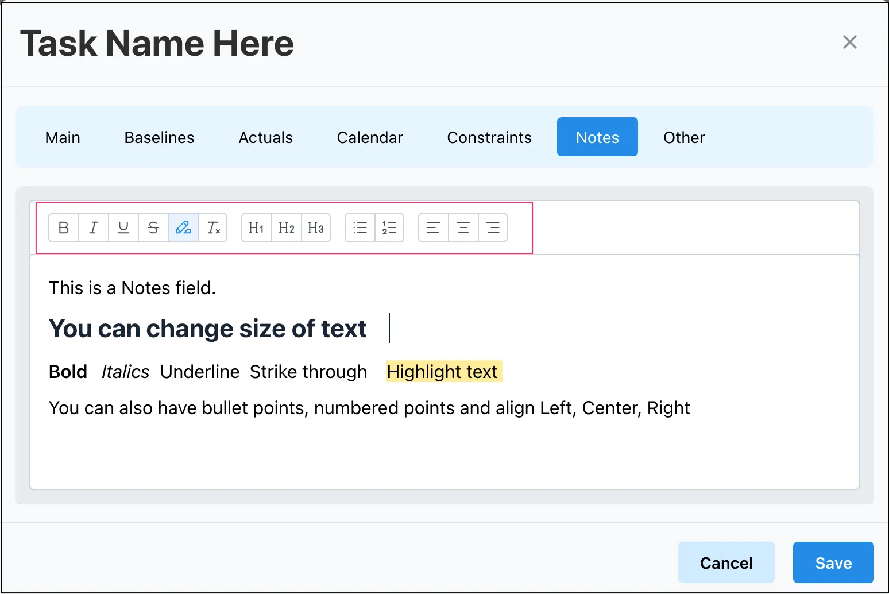The image size is (889, 594).
Task: Underline the selected text
Action: [x=123, y=227]
